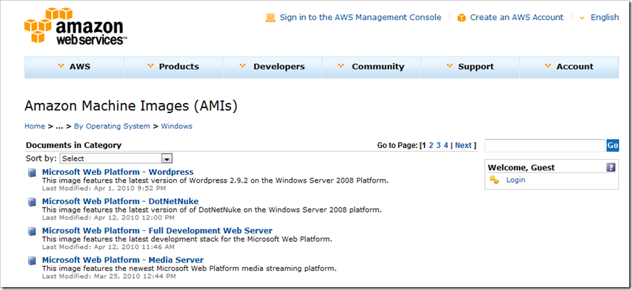This screenshot has width=632, height=290.
Task: Click Create an AWS Account link
Action: point(517,17)
